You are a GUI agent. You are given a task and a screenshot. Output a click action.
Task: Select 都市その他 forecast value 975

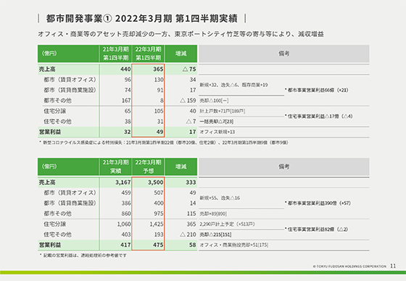pyautogui.click(x=159, y=214)
